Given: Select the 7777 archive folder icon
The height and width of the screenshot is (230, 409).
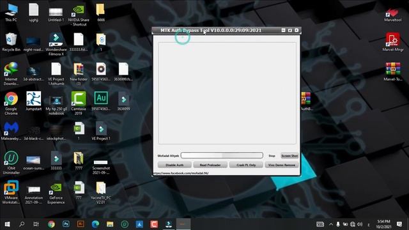Looking at the screenshot, I should (x=79, y=160).
